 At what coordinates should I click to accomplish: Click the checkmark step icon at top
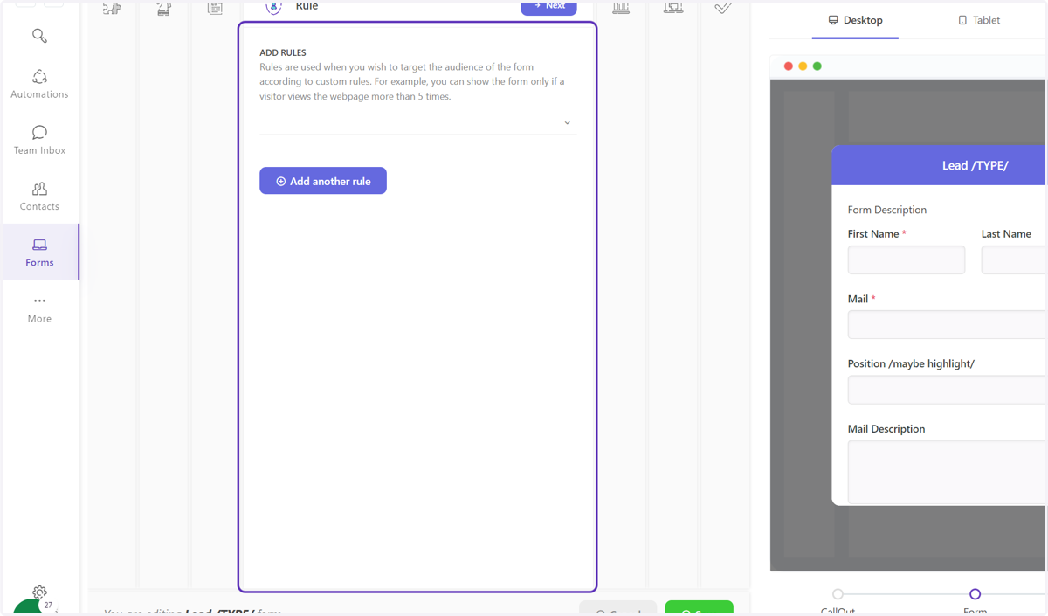[723, 8]
